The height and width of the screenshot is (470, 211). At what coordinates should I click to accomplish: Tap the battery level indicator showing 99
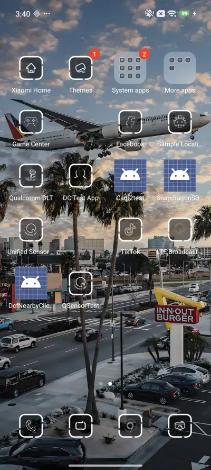coord(185,14)
